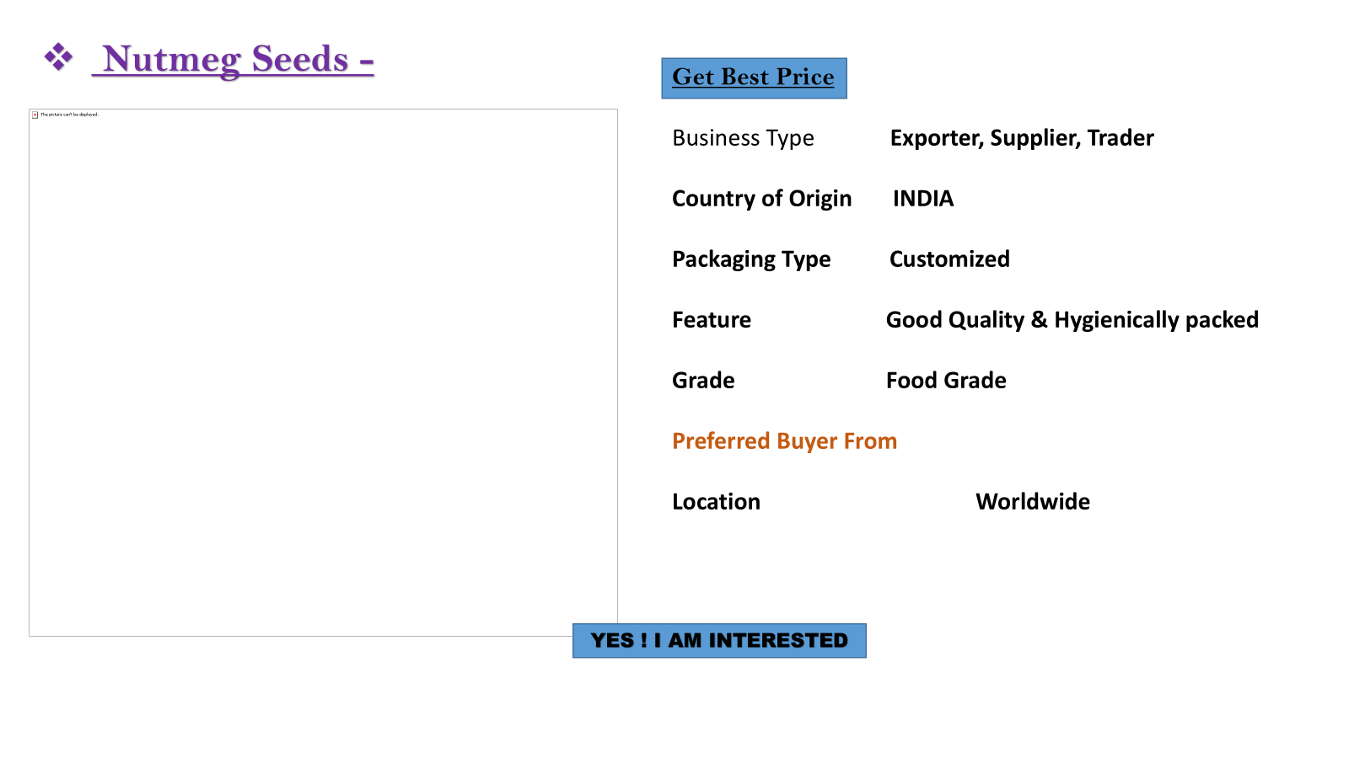
Task: Click the Location label
Action: (x=716, y=502)
